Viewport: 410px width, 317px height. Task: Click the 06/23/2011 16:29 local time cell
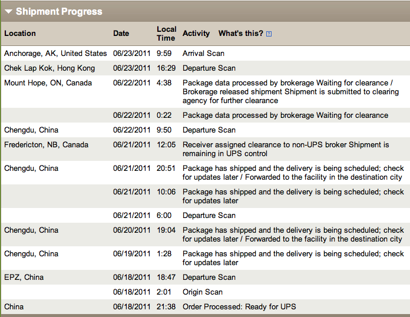(x=164, y=68)
